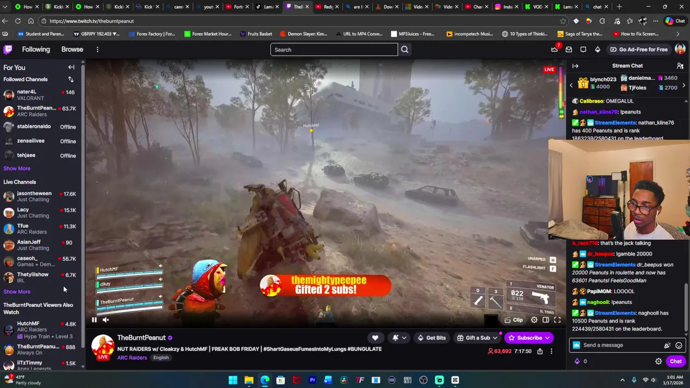Click the search magnifier button
This screenshot has height=388, width=690.
point(405,50)
